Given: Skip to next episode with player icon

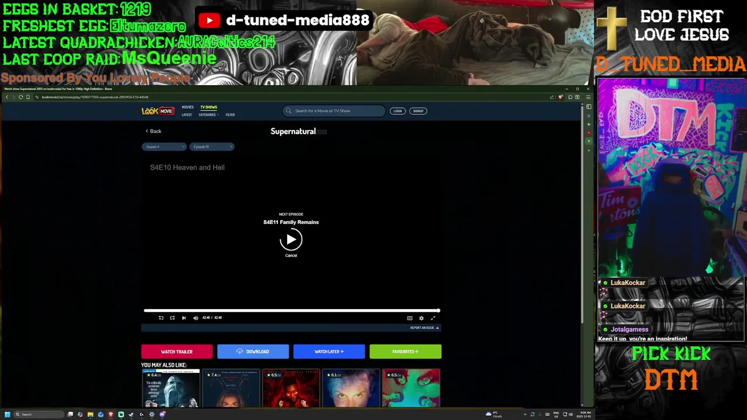Looking at the screenshot, I should coord(184,318).
